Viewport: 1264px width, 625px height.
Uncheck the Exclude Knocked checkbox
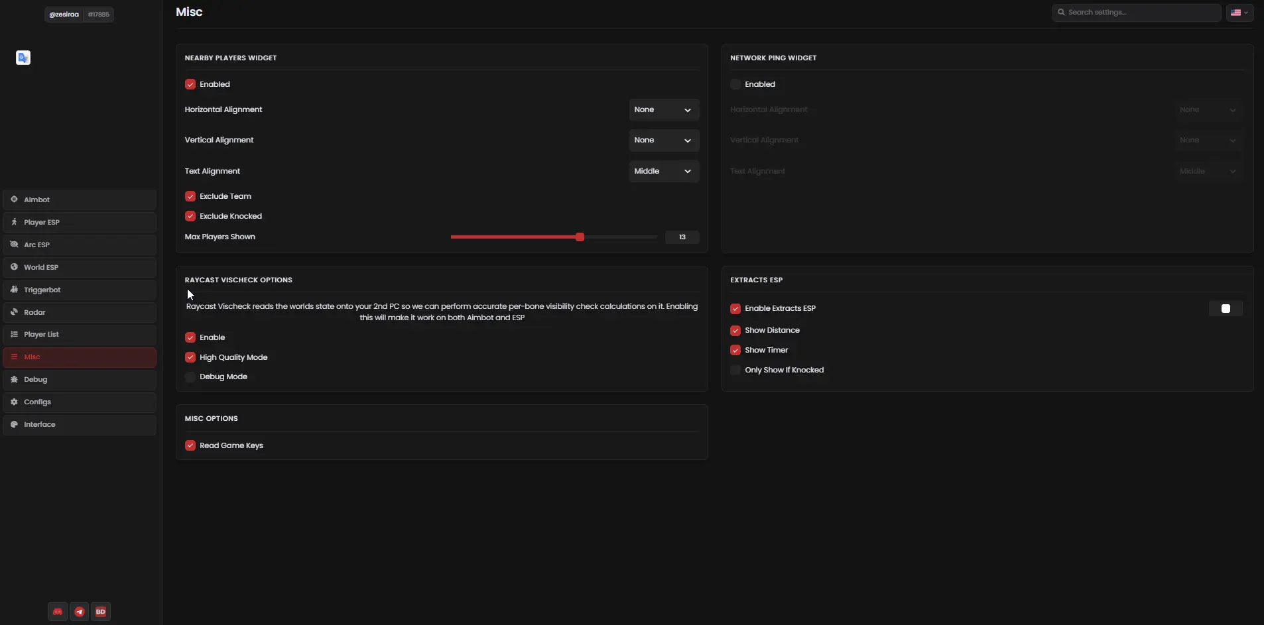(190, 216)
